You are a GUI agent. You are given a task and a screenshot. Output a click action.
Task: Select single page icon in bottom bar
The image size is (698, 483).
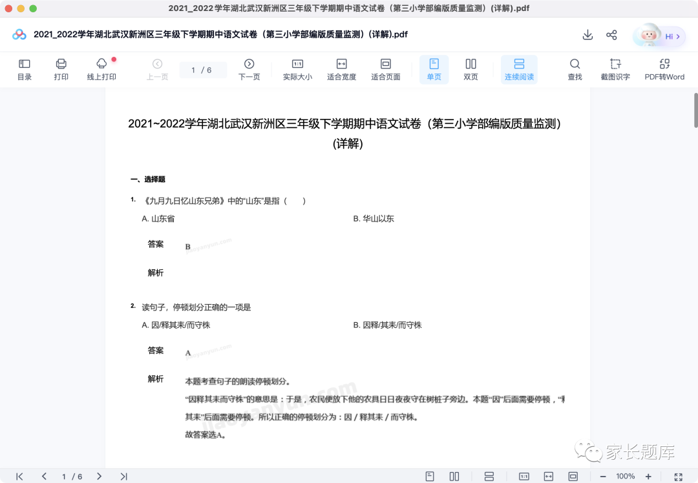(x=430, y=477)
